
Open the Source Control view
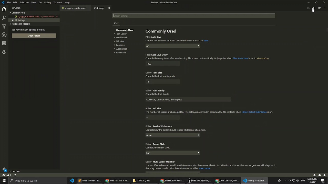click(4, 26)
